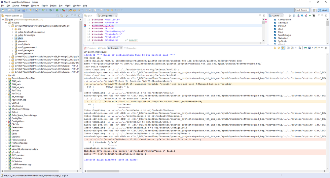This screenshot has height=178, width=330.
Task: Collapse the Includes tree node
Action: [6, 22]
